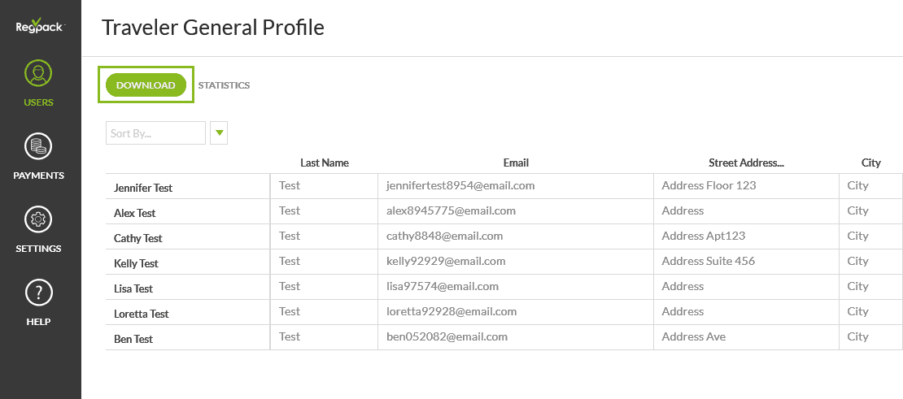Click the Address Ave cell for Ben
The width and height of the screenshot is (903, 399).
693,336
